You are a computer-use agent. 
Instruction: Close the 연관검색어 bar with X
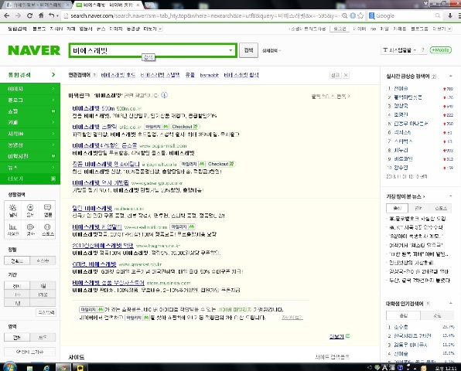click(346, 75)
